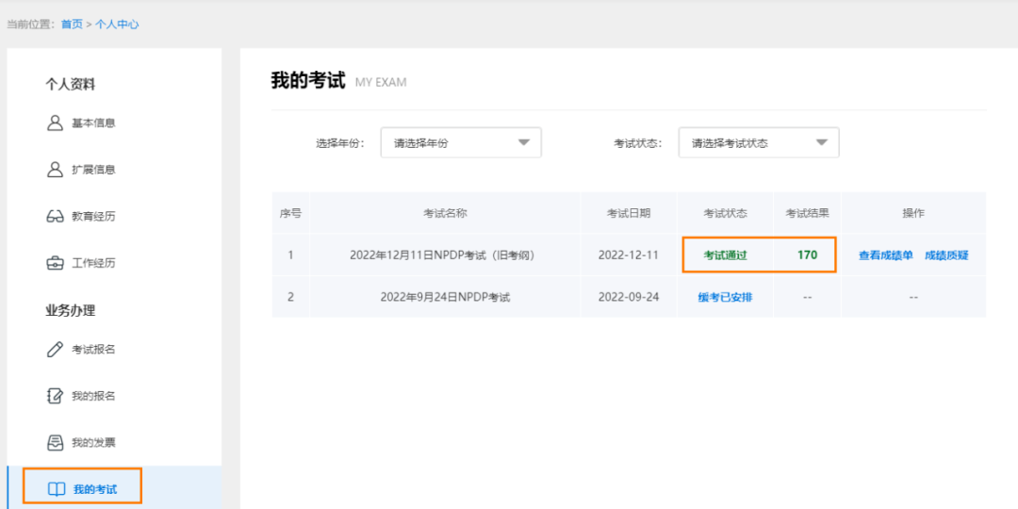Click the 扩展信息 person icon

click(x=55, y=170)
